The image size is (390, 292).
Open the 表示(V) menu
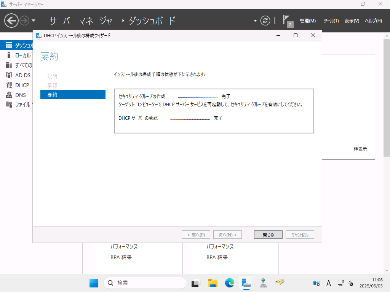(352, 21)
